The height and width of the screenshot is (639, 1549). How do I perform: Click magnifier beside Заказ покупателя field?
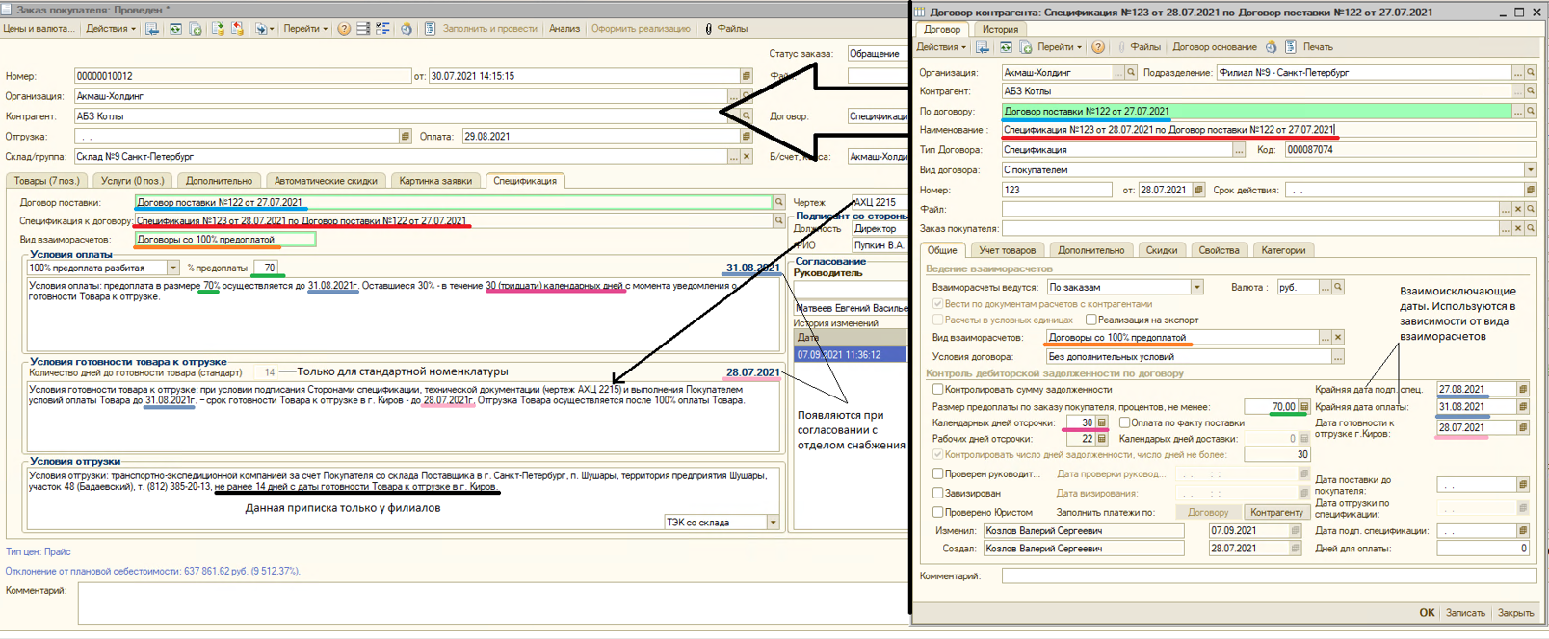pos(1531,229)
